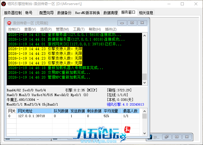Close the 翎风引擎控制台 main window
Viewport: 203px width, 145px height.
coord(196,4)
